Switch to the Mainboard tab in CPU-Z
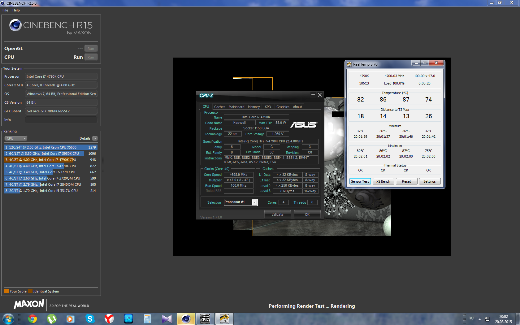Viewport: 520px width, 325px height. click(236, 107)
